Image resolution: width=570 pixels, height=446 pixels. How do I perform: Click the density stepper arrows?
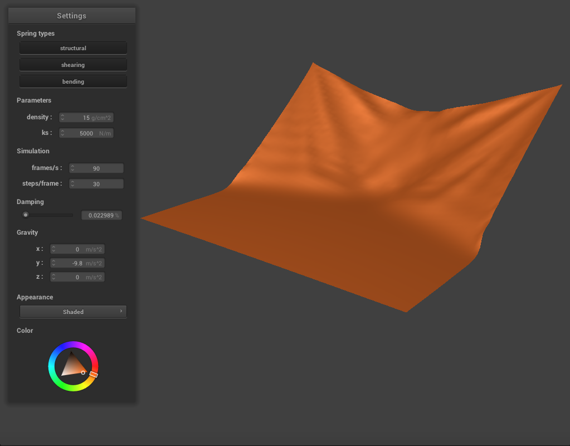pyautogui.click(x=62, y=118)
